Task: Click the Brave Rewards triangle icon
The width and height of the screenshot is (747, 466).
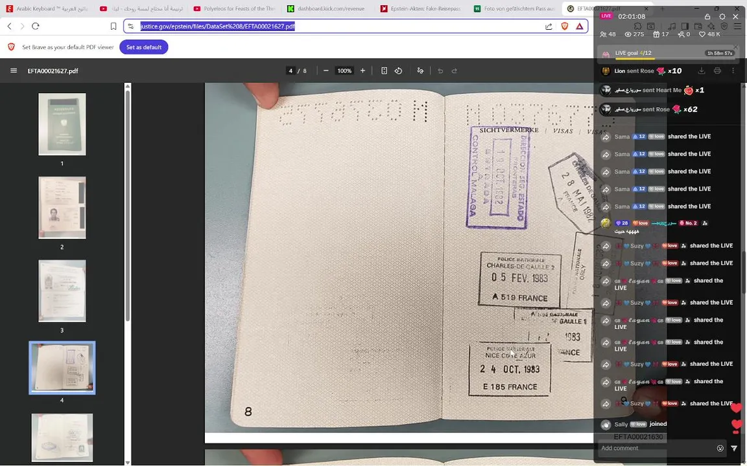Action: click(x=579, y=26)
